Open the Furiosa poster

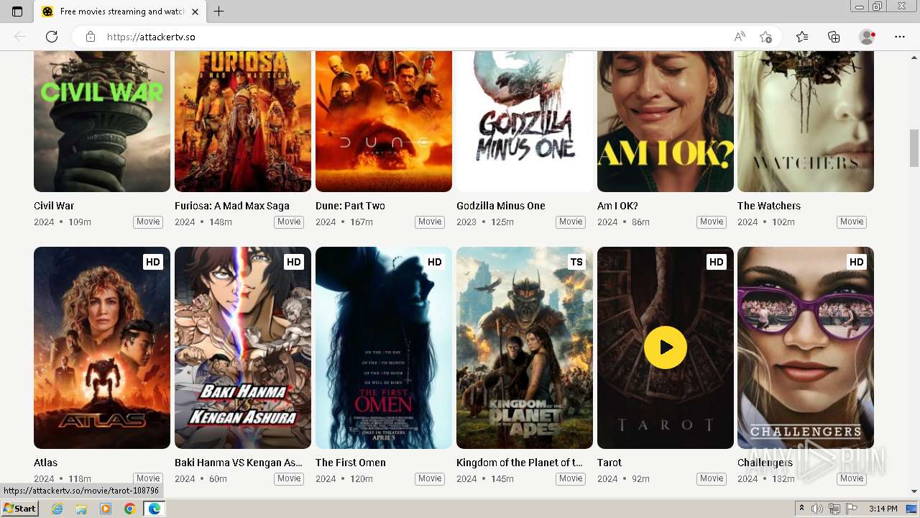coord(243,121)
